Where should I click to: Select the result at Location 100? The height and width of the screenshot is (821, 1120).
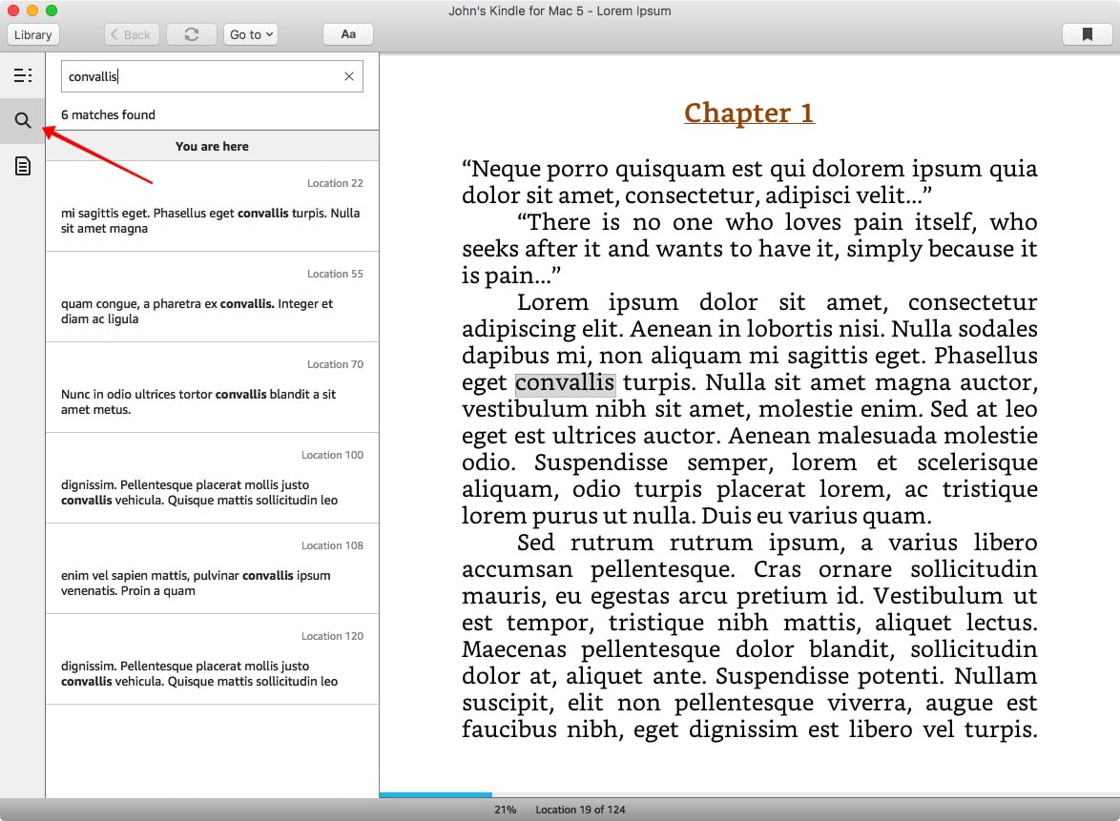[211, 477]
